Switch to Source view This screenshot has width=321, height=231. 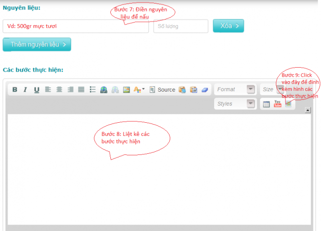[163, 90]
